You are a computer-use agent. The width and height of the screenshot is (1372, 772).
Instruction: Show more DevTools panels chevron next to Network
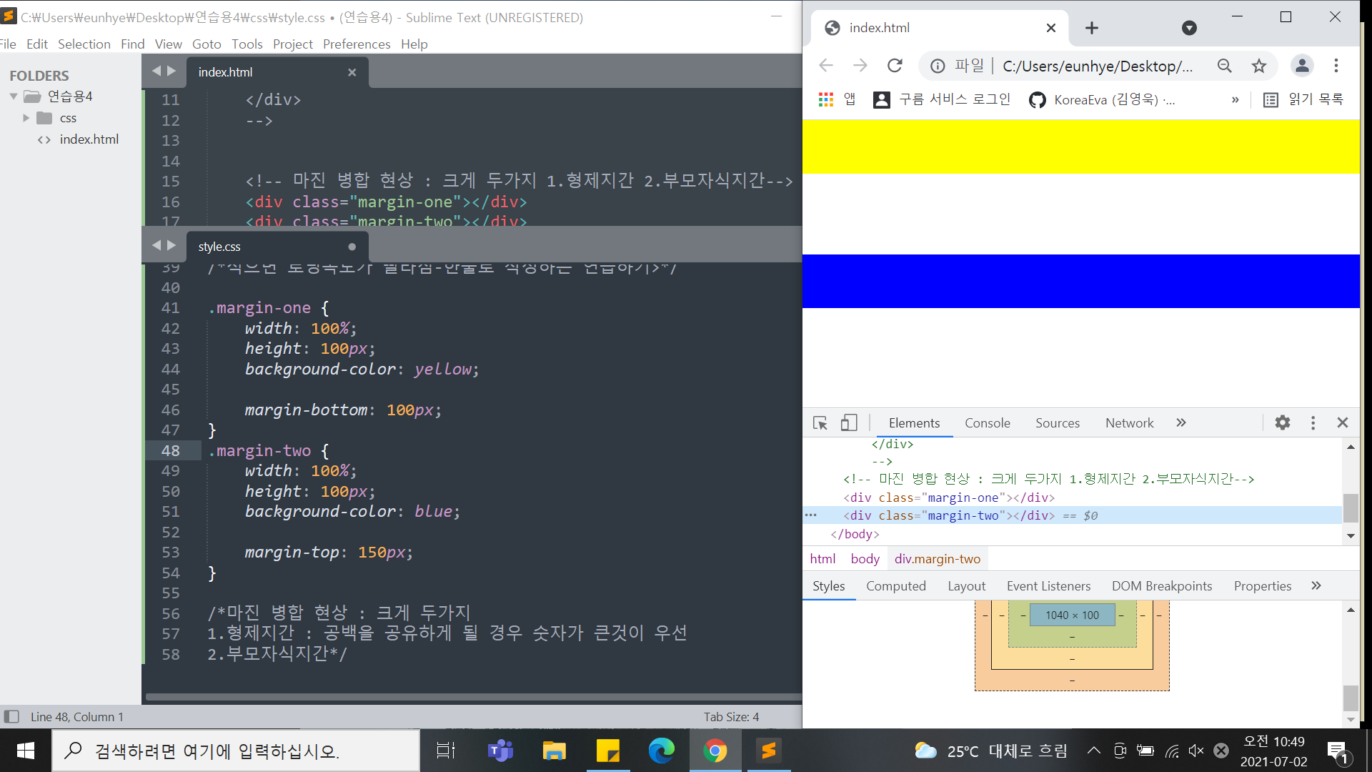tap(1181, 422)
